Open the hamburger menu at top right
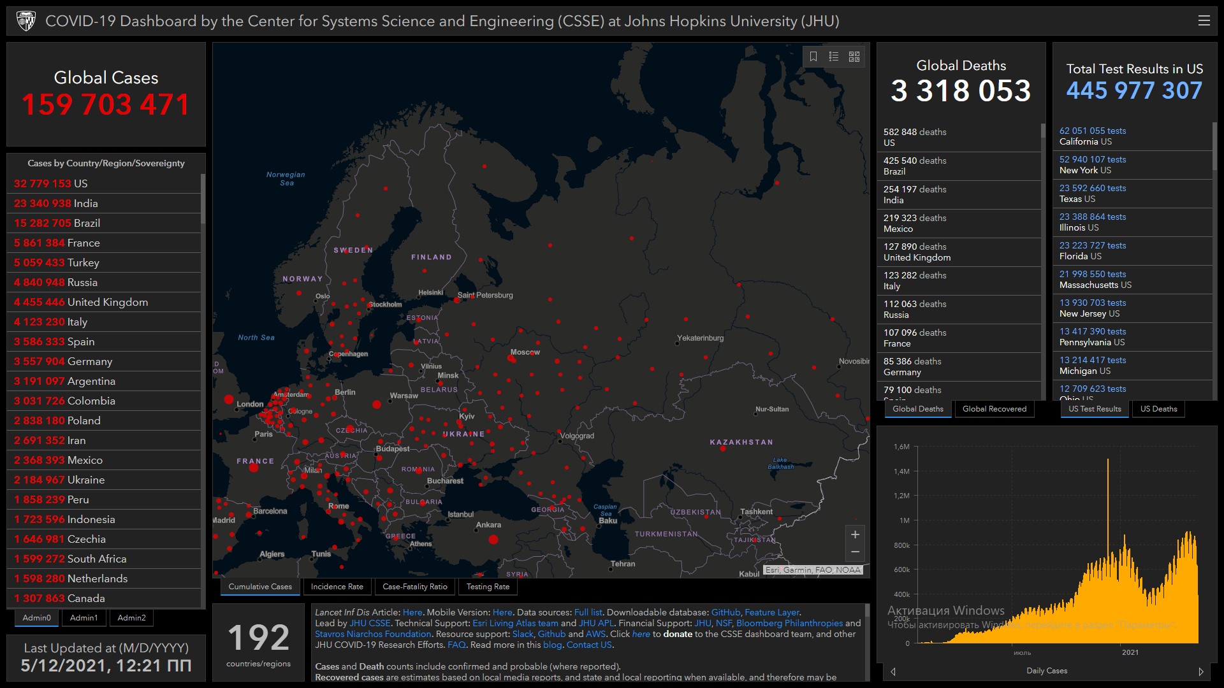The height and width of the screenshot is (688, 1224). tap(1204, 21)
